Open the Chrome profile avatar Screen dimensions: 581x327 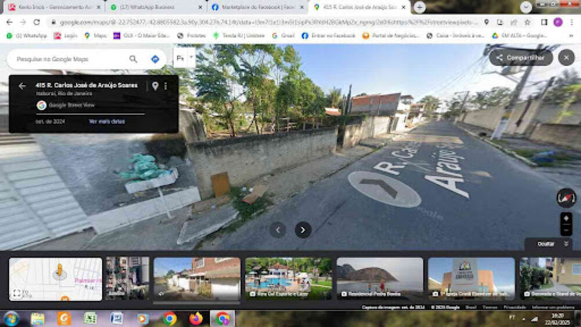coord(558,22)
